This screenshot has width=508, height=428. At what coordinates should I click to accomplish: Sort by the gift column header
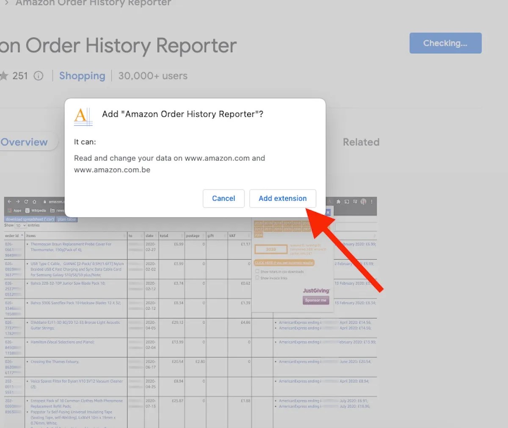point(217,236)
